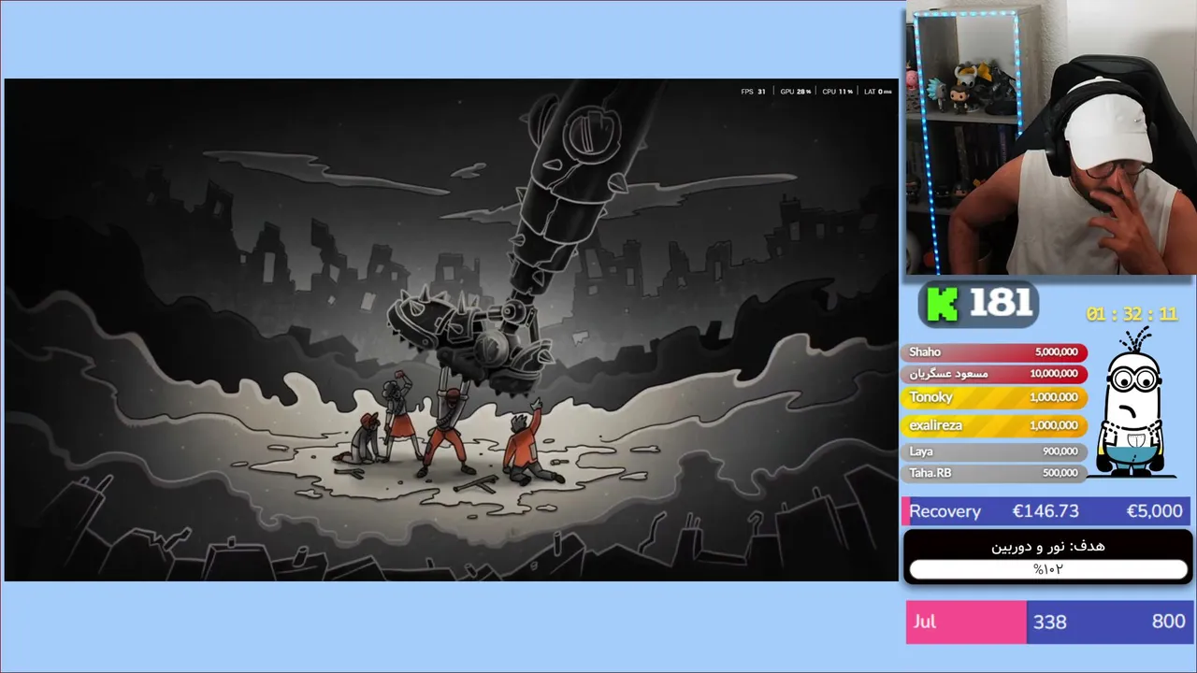Screen dimensions: 1197x673
Task: Select the Taha.RB donor row
Action: tap(994, 473)
